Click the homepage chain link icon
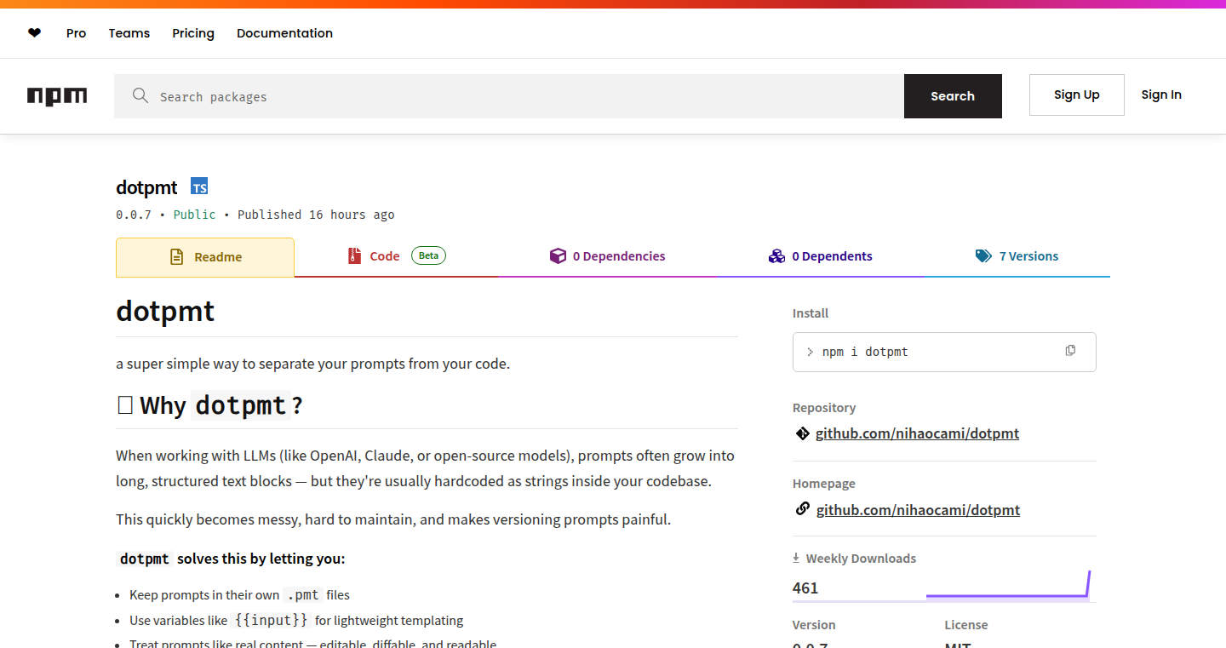Image resolution: width=1226 pixels, height=648 pixels. coord(802,509)
